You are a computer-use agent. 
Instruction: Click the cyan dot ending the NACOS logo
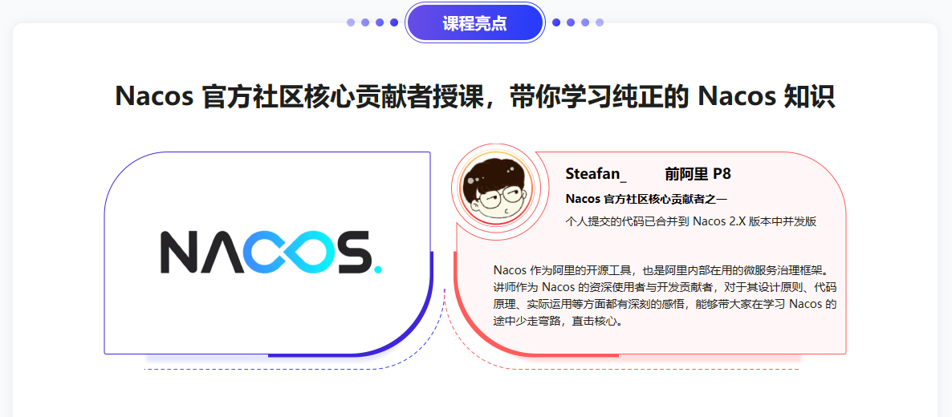[377, 269]
